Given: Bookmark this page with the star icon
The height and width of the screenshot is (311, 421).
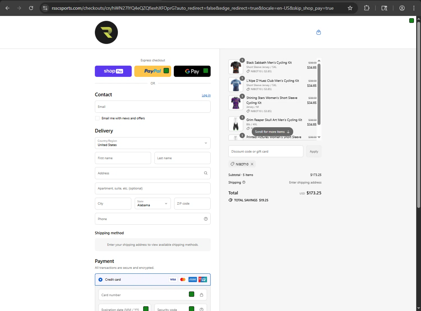Looking at the screenshot, I should pos(350,8).
